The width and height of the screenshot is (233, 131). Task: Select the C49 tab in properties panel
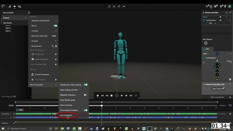[207, 49]
